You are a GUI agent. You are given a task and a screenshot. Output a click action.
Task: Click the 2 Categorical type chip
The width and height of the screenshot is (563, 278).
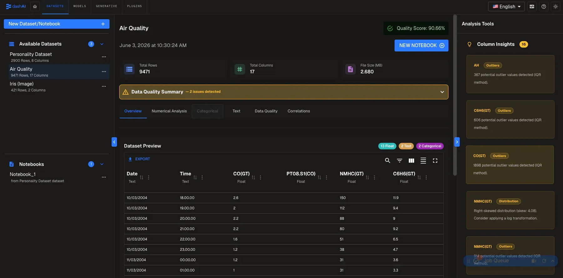tap(430, 146)
